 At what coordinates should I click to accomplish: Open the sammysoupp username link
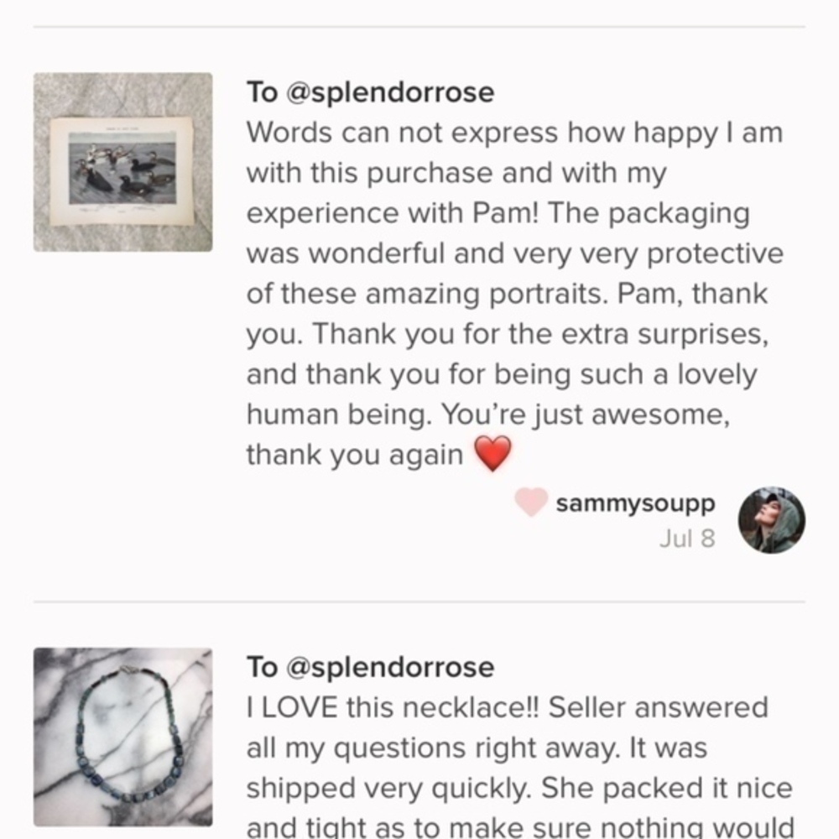click(x=635, y=503)
